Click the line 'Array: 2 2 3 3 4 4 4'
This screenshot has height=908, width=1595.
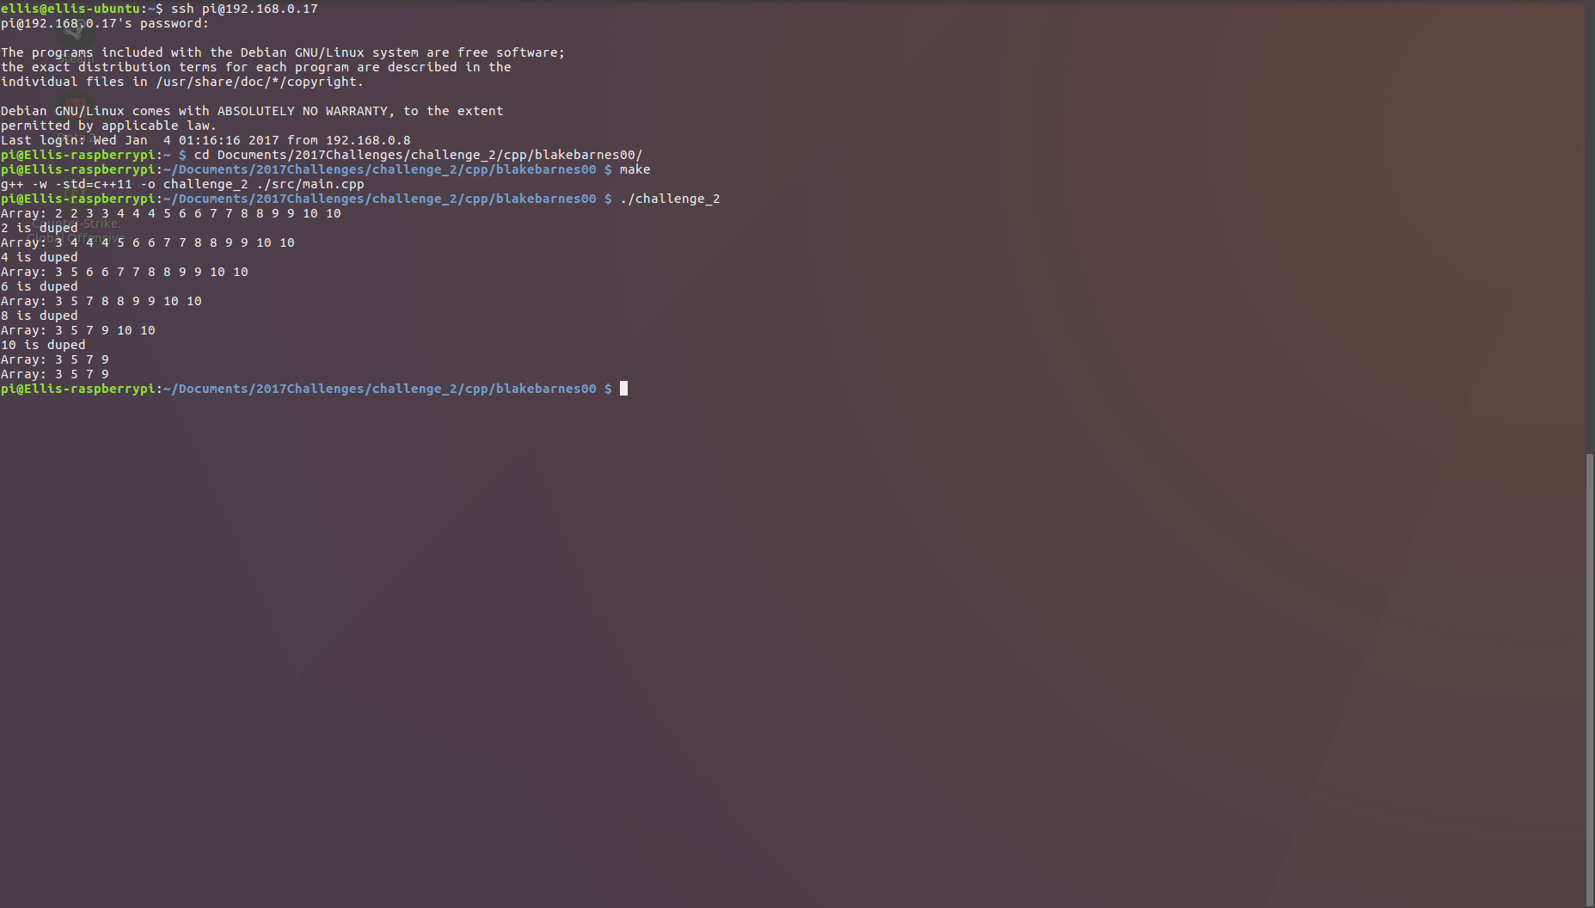(x=171, y=213)
